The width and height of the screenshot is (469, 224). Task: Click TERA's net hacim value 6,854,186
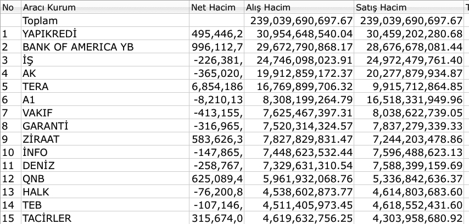point(217,86)
